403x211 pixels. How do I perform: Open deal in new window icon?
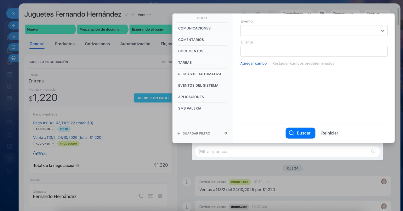click(13, 47)
